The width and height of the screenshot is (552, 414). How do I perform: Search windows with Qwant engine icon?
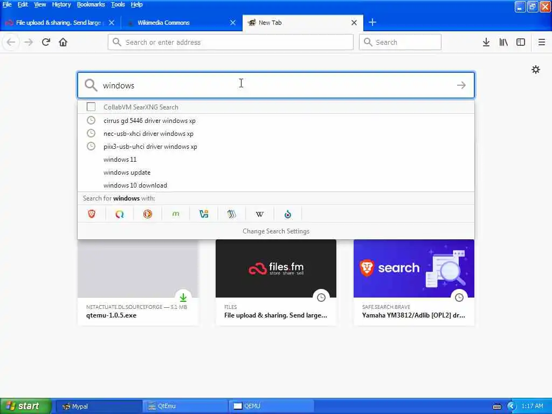(x=120, y=214)
